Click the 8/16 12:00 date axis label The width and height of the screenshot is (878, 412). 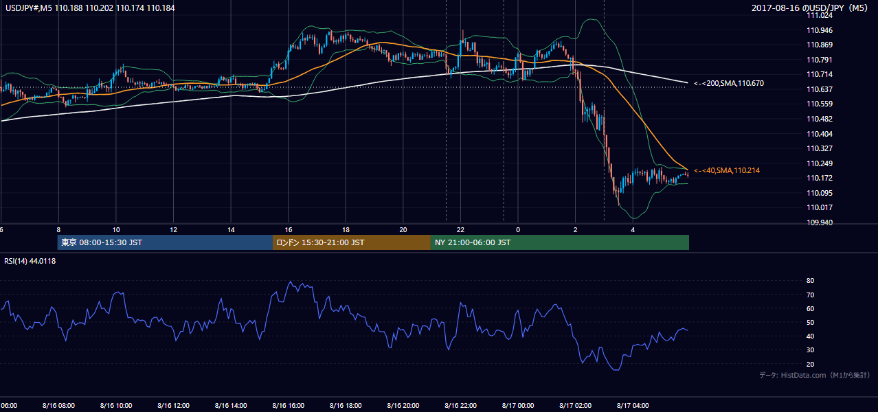174,406
